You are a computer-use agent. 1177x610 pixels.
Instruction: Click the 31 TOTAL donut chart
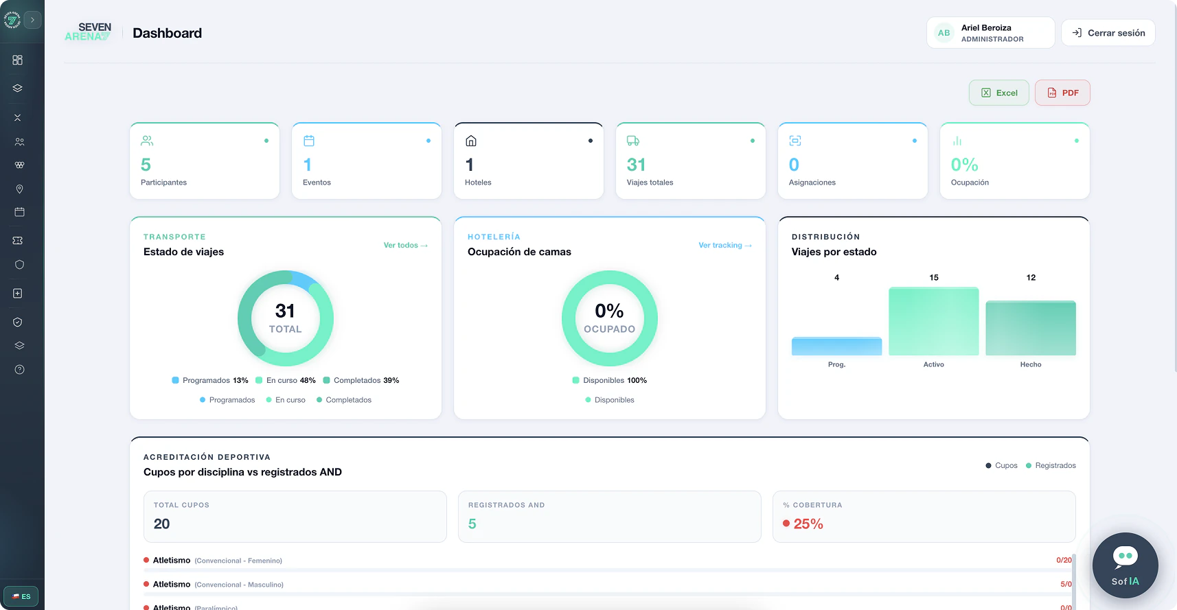pyautogui.click(x=286, y=318)
